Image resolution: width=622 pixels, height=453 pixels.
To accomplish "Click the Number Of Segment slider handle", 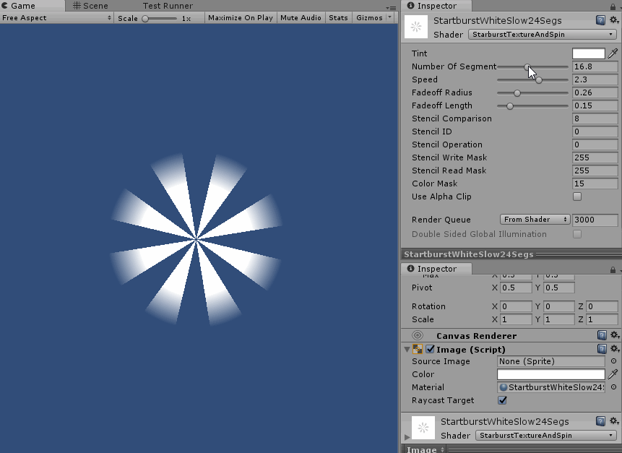I will [x=527, y=67].
